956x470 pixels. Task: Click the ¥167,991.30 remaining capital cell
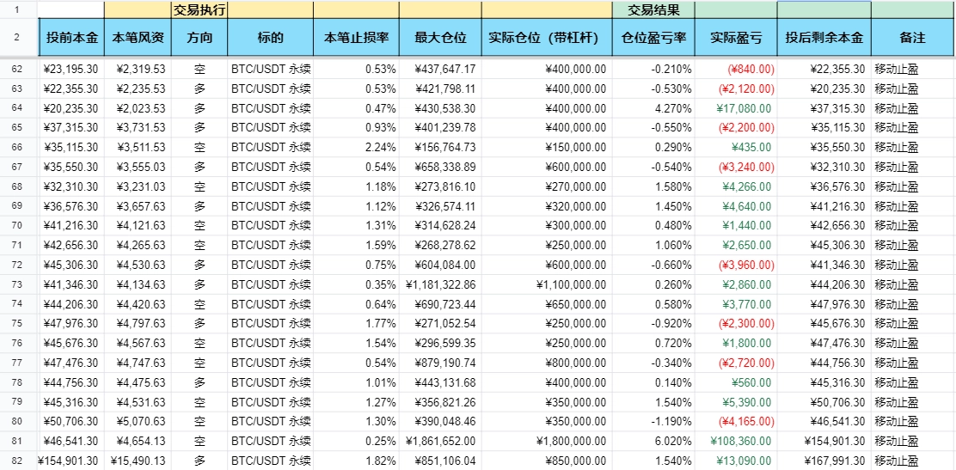click(824, 461)
